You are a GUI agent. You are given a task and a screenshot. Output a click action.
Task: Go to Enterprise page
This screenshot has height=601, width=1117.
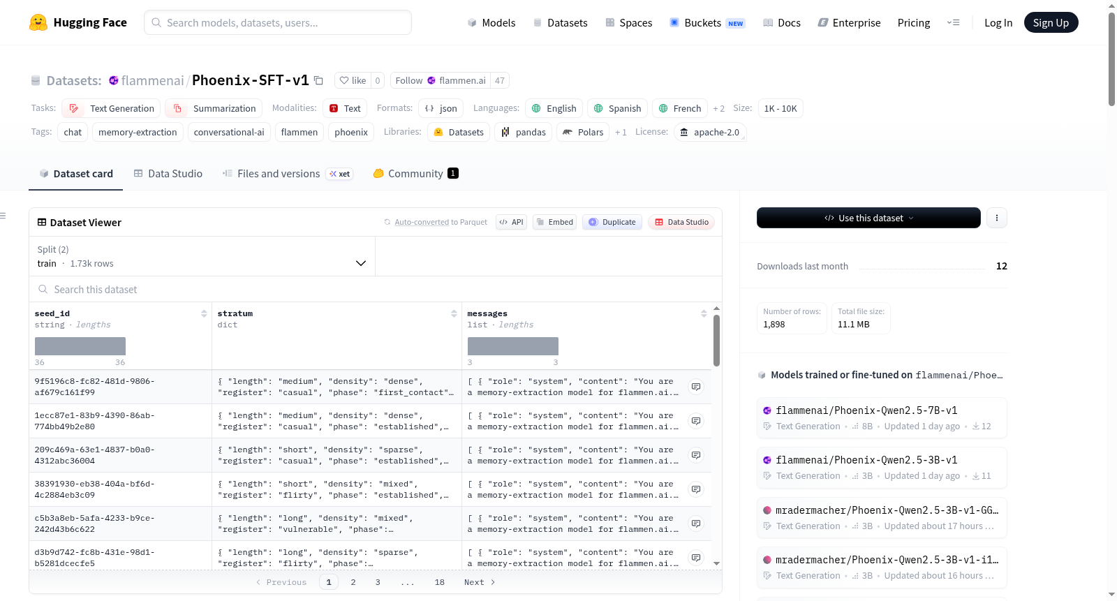coord(850,22)
